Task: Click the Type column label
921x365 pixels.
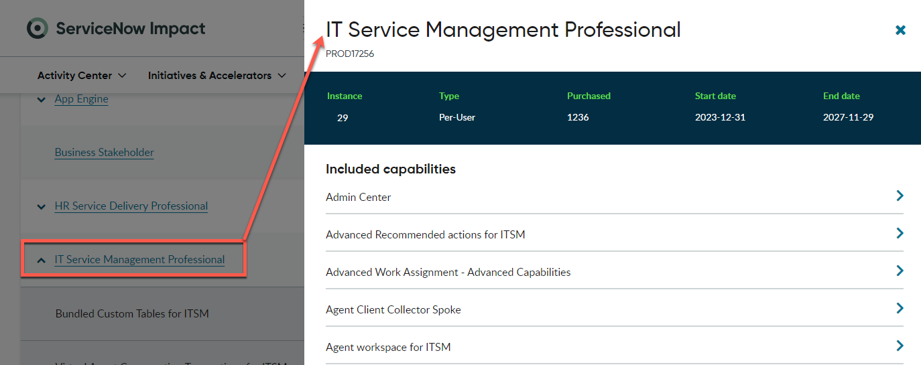Action: tap(449, 96)
